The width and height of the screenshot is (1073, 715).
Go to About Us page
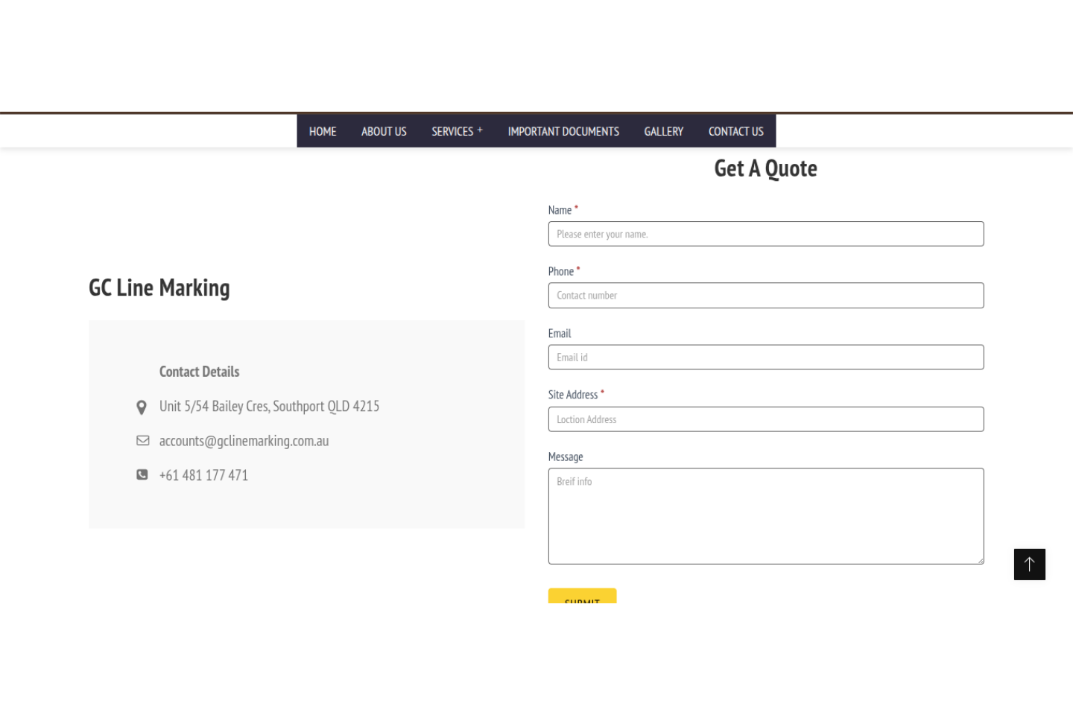click(384, 131)
